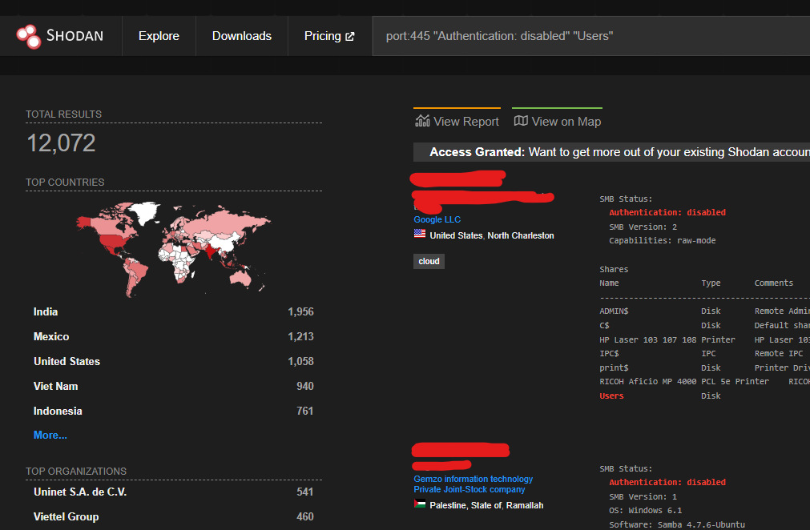Expand More... countries list
The height and width of the screenshot is (530, 810).
point(50,435)
